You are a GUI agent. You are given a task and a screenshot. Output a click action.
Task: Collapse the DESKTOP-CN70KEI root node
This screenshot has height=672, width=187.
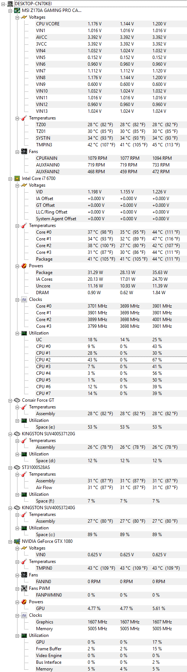click(x=3, y=4)
